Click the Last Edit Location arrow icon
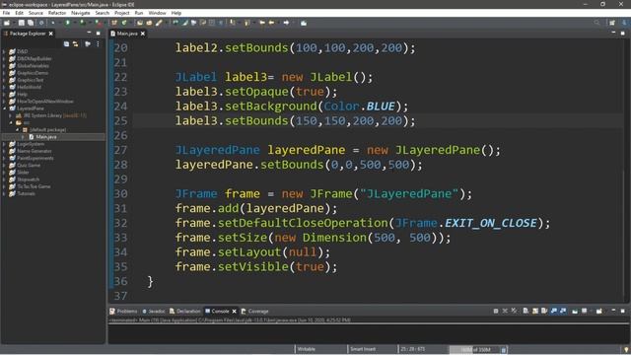 click(262, 23)
